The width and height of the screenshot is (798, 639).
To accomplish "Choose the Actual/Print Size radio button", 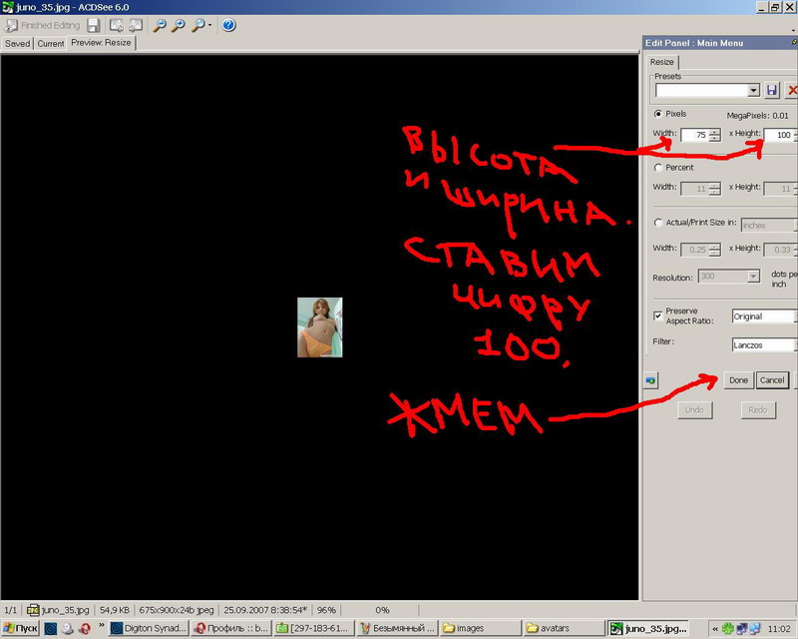I will pyautogui.click(x=657, y=223).
